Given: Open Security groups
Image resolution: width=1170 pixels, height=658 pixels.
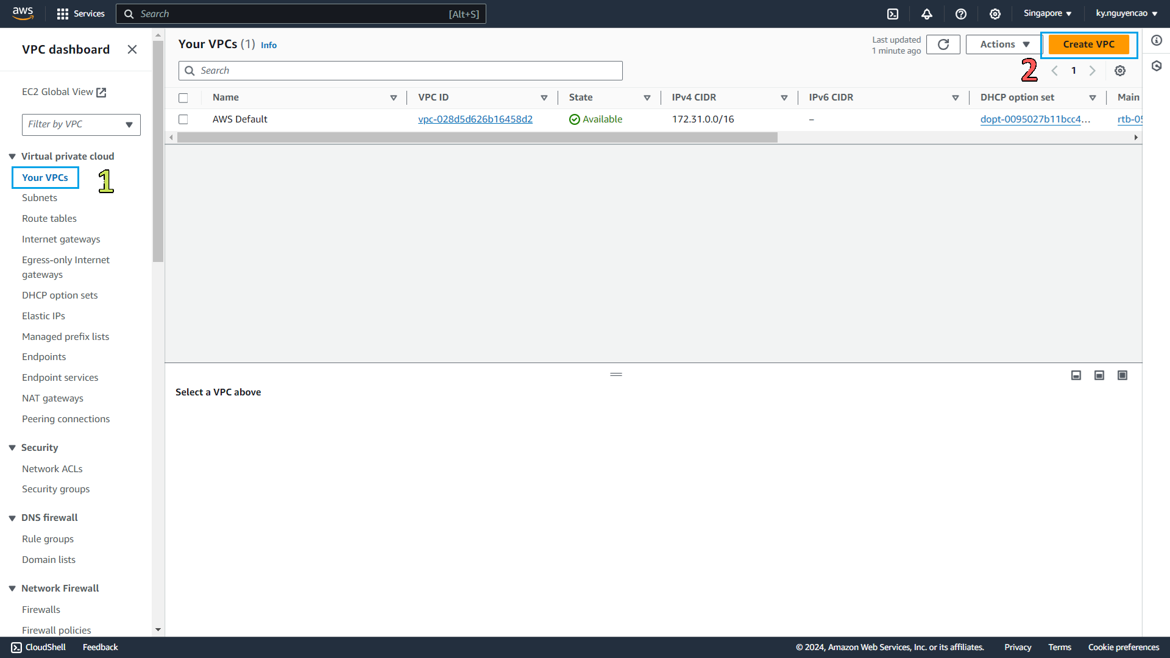Looking at the screenshot, I should coord(55,489).
